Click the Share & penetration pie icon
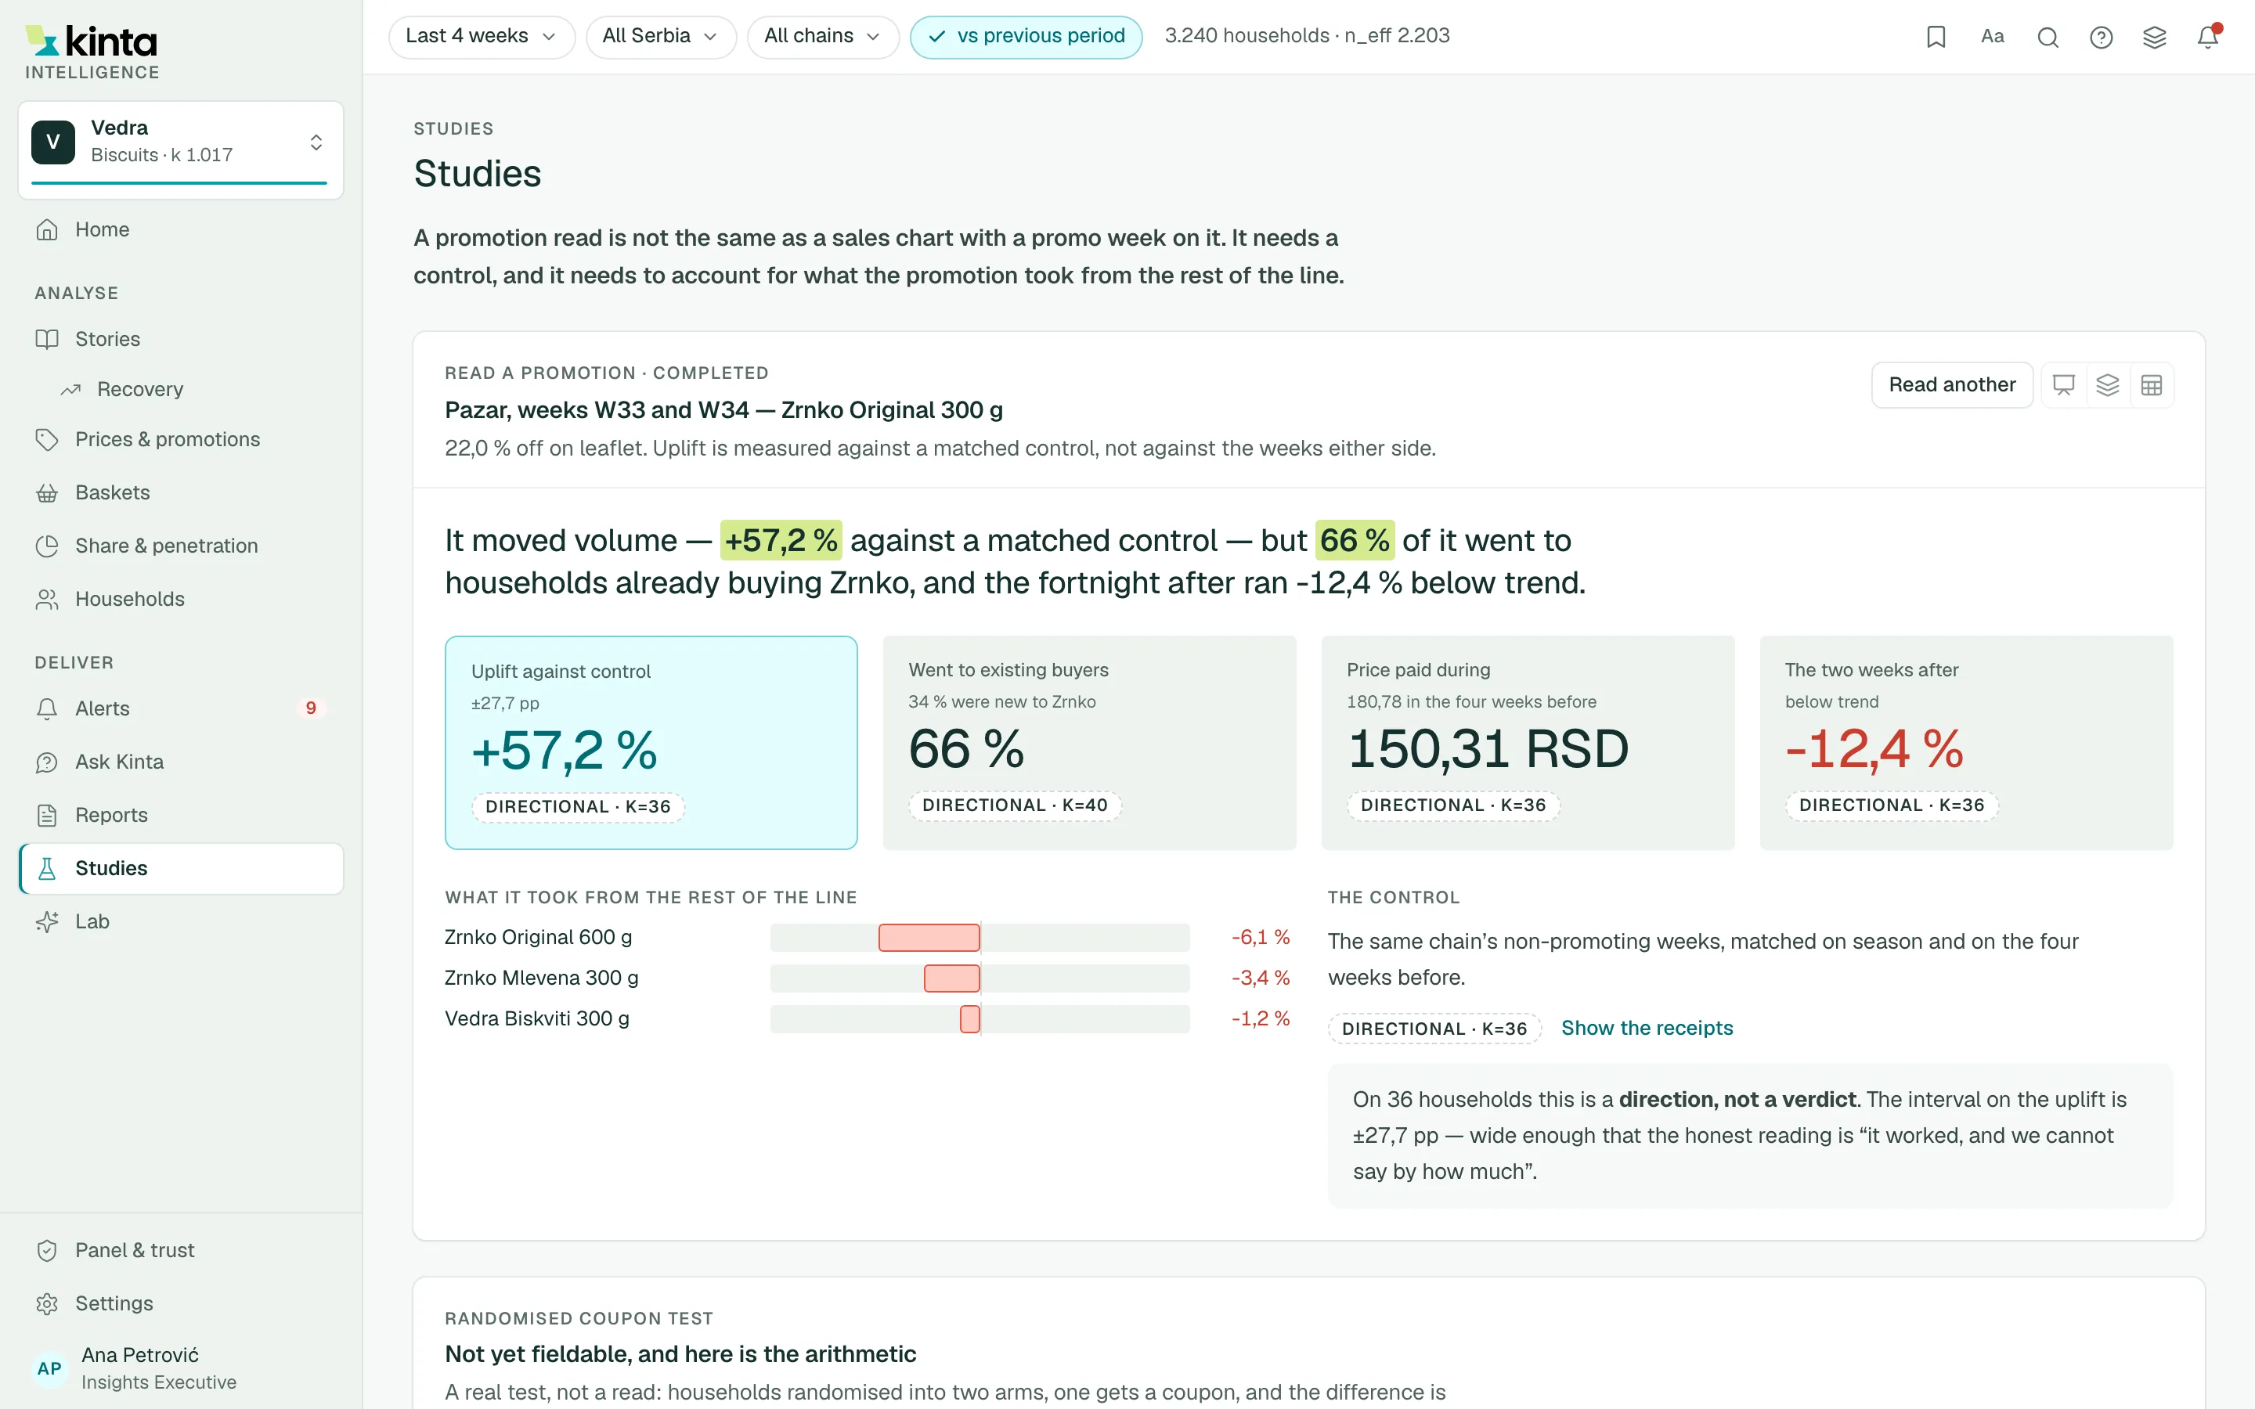Viewport: 2255px width, 1409px height. point(48,546)
